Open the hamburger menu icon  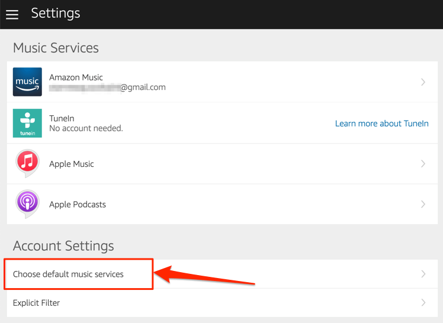tap(12, 14)
